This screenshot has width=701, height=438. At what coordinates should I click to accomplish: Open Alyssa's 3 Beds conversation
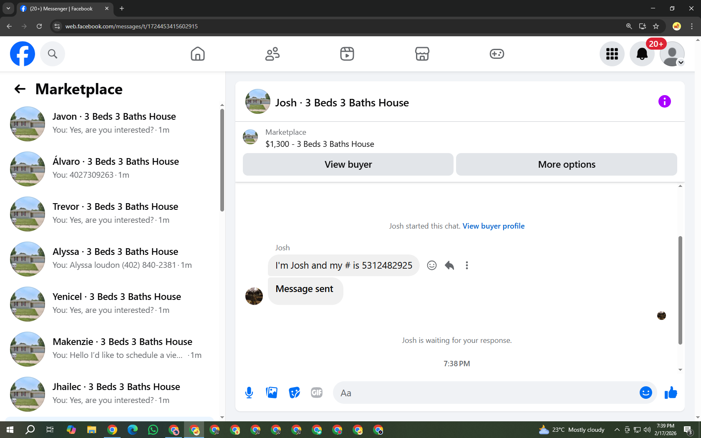[x=113, y=259]
